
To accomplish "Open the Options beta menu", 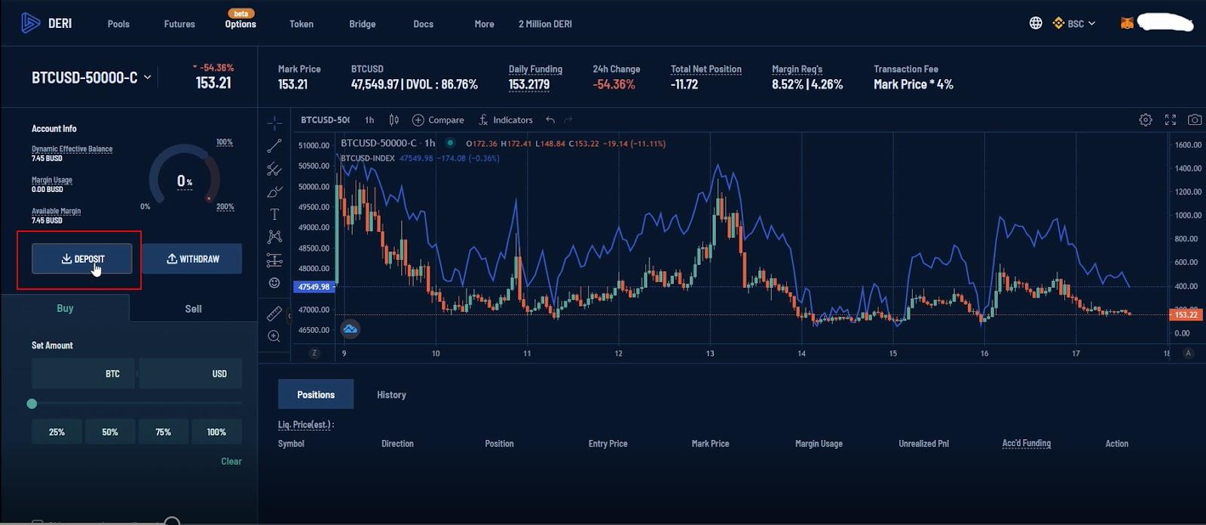I will pos(240,20).
